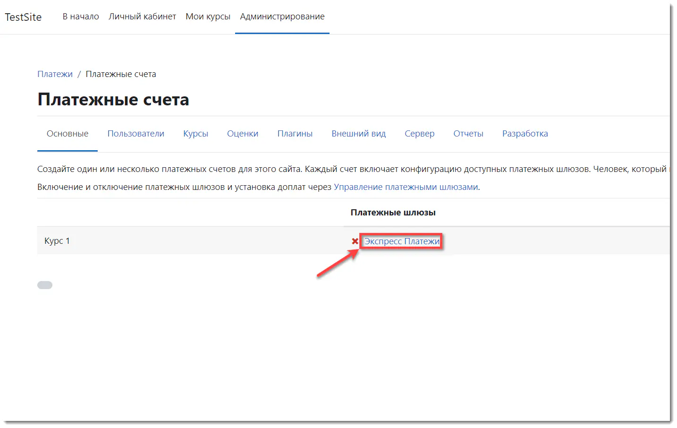Open Личный кабинет in top navigation
This screenshot has height=428, width=677.
(x=142, y=17)
